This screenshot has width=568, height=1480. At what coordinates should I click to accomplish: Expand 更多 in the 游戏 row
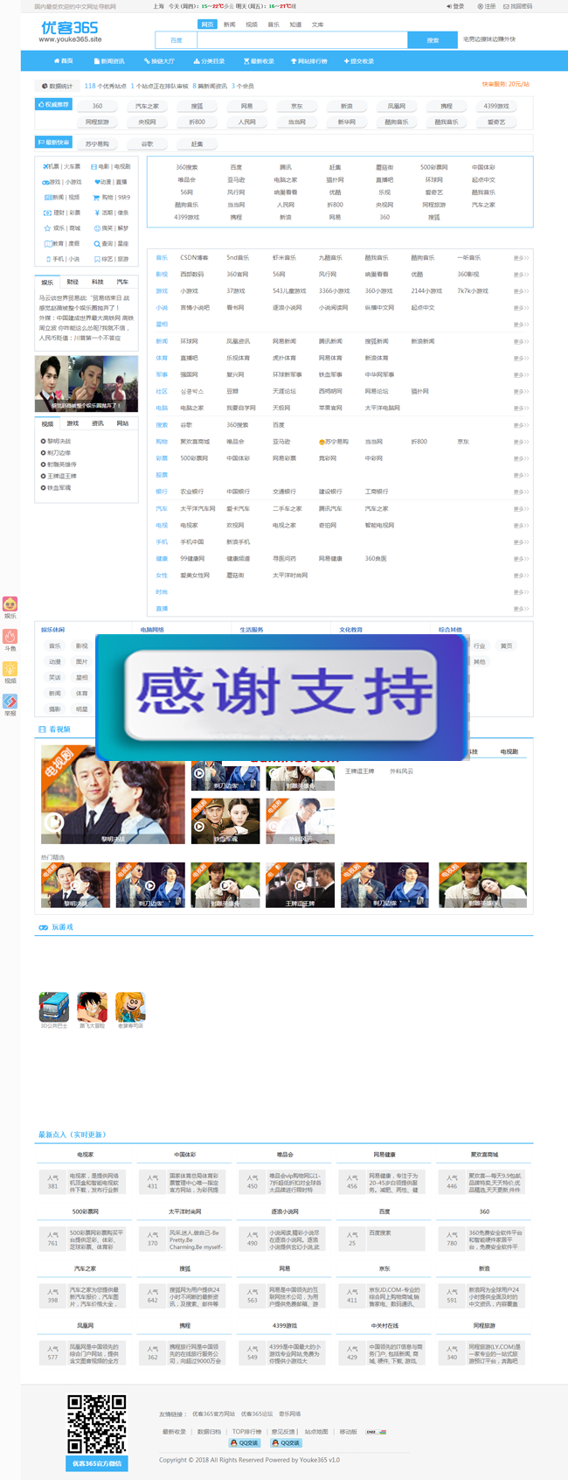click(x=521, y=291)
